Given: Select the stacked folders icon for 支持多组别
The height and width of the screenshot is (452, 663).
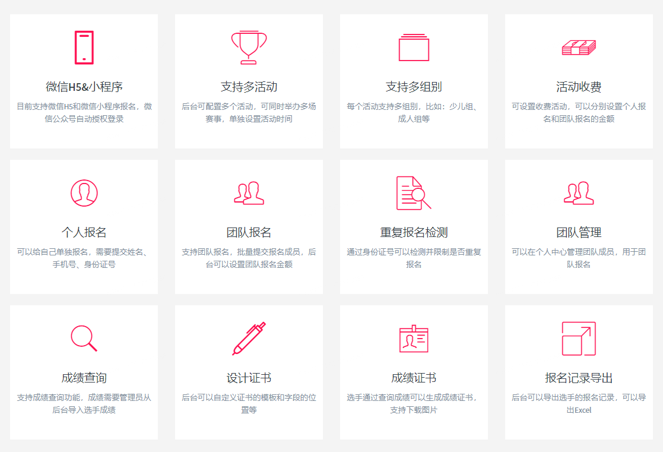Looking at the screenshot, I should [414, 48].
